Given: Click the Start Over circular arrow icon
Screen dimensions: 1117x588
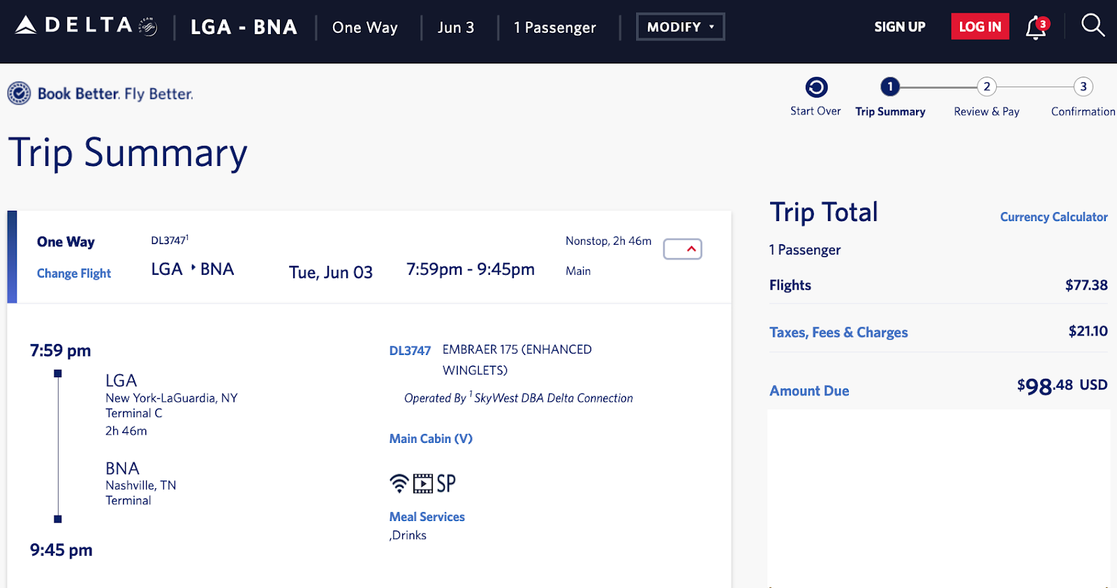Looking at the screenshot, I should click(x=816, y=87).
